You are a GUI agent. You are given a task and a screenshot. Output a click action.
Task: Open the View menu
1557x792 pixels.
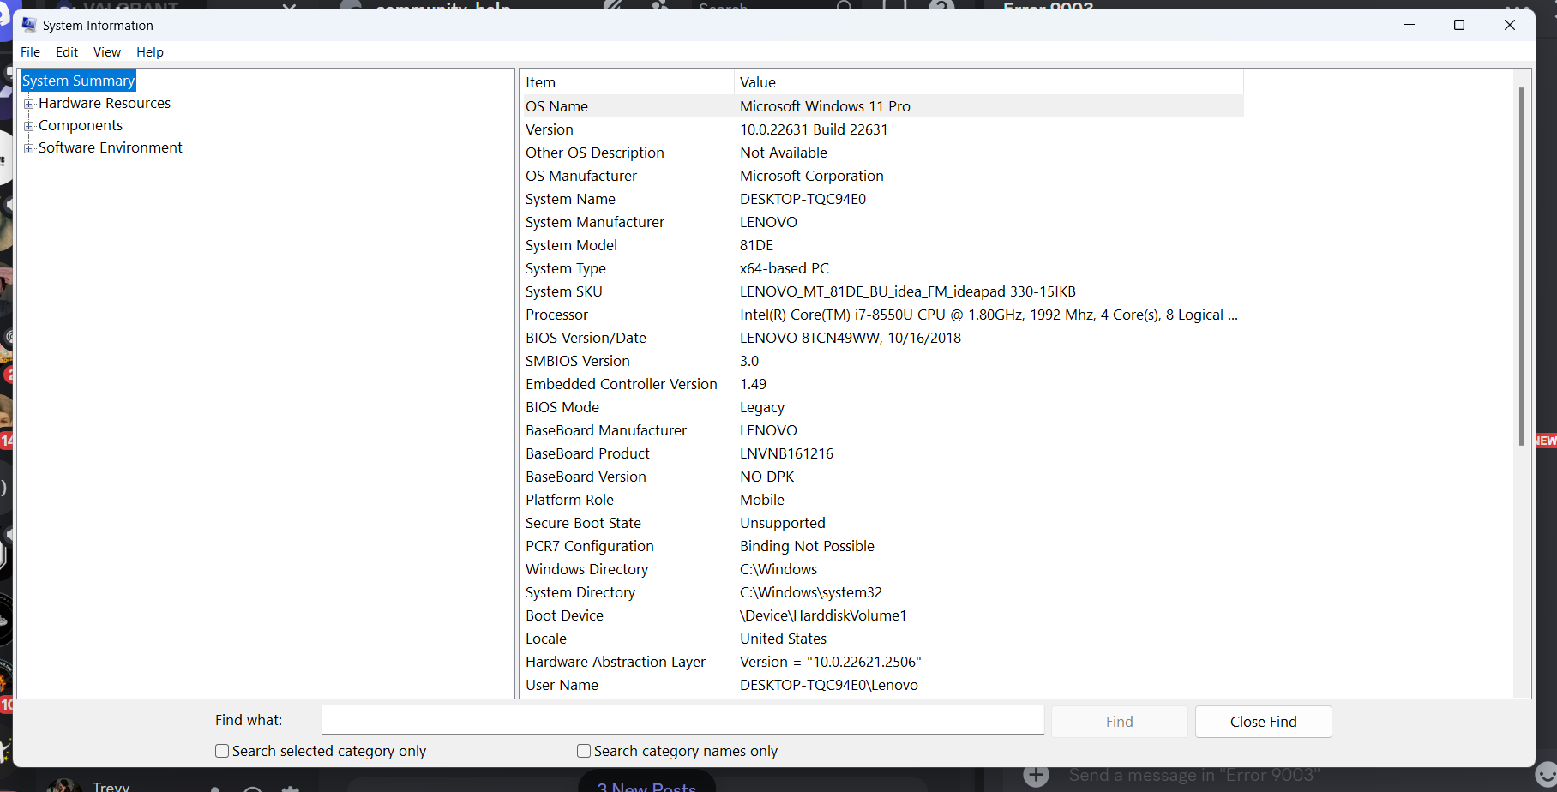click(x=107, y=52)
